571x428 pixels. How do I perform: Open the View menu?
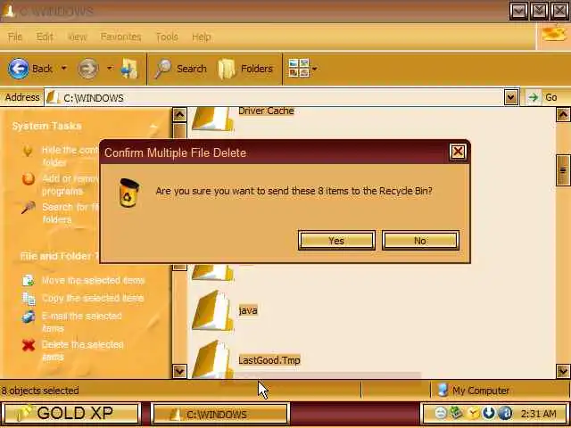pos(78,37)
